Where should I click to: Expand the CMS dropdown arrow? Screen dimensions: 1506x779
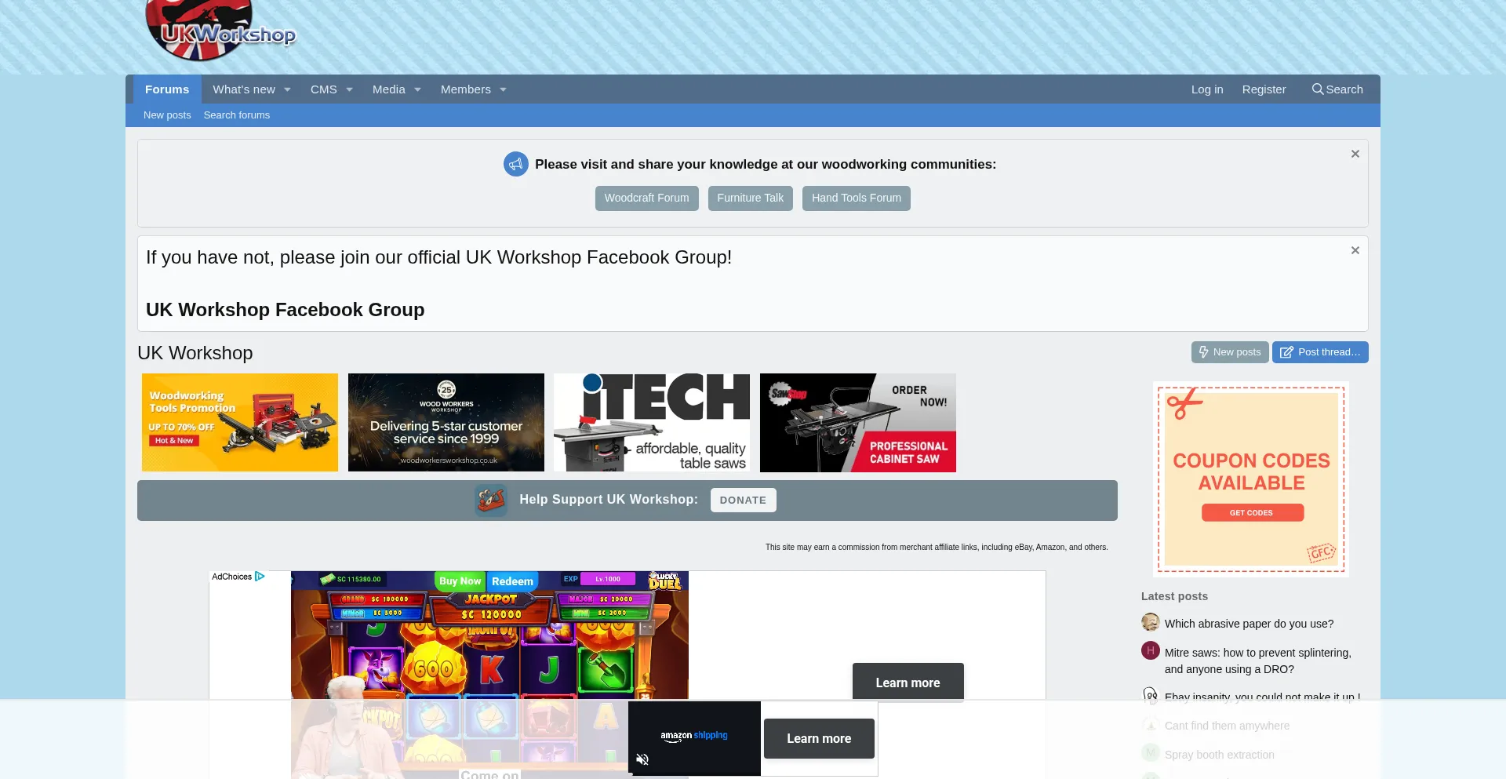pos(349,89)
